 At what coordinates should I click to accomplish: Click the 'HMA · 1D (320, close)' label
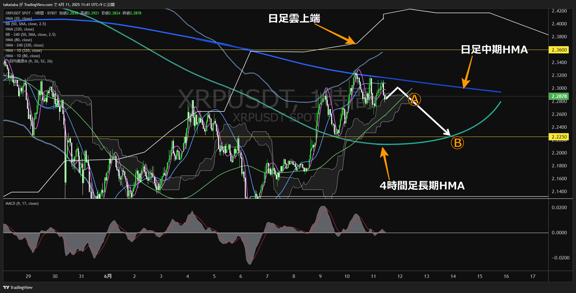(x=24, y=51)
